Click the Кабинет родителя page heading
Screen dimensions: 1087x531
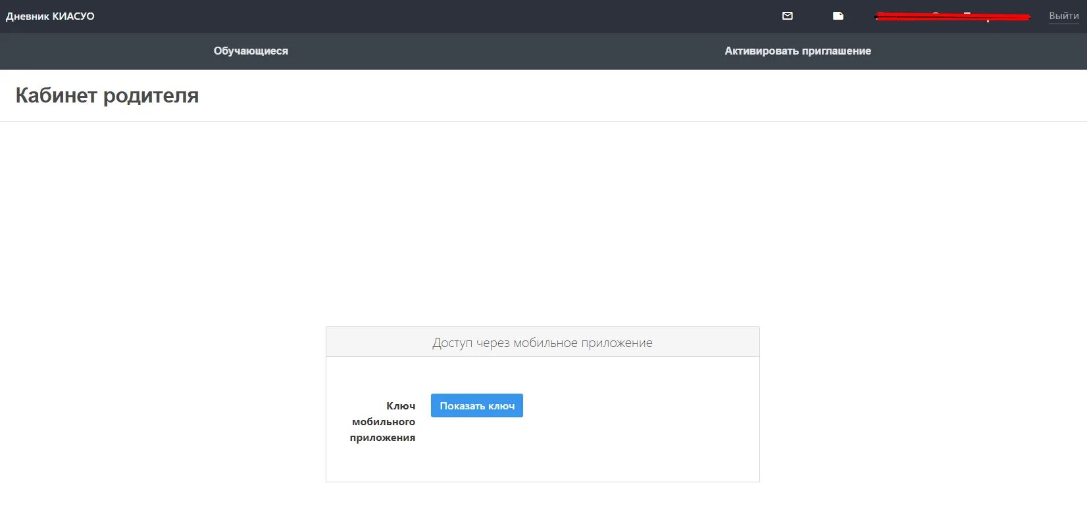(107, 95)
